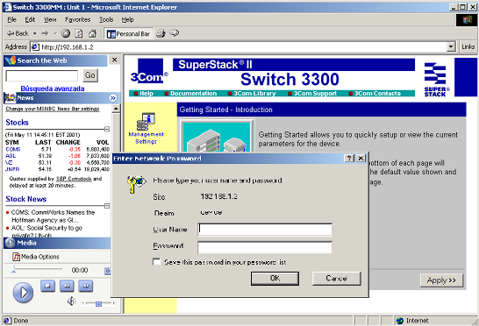Expand the Back button history dropdown arrow

(x=35, y=33)
